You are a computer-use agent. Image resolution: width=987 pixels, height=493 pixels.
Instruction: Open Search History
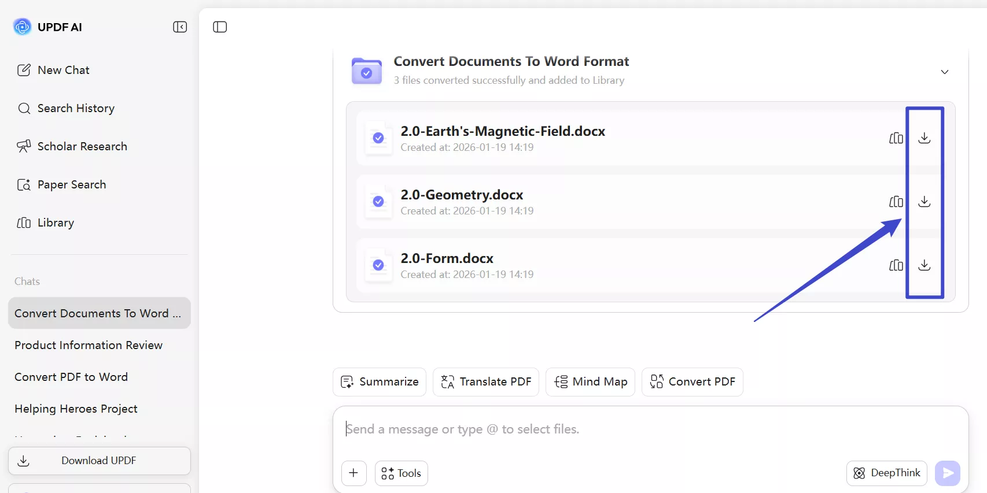pyautogui.click(x=65, y=108)
